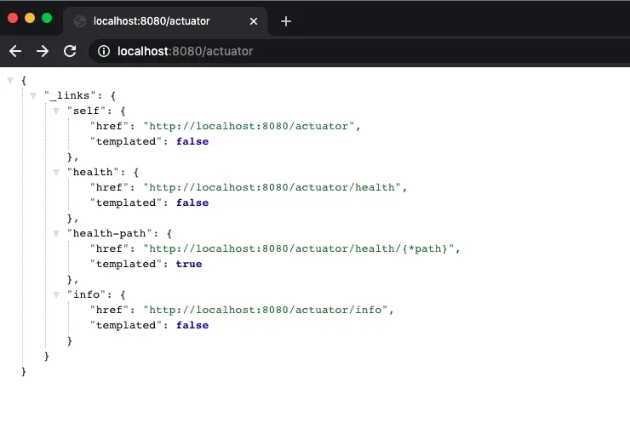Click the true value under health-path
Image resolution: width=630 pixels, height=422 pixels.
coord(189,265)
